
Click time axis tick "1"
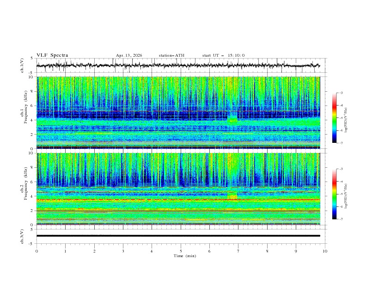pos(65,251)
